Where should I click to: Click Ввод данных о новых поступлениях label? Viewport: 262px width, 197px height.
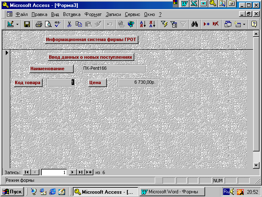pyautogui.click(x=91, y=57)
